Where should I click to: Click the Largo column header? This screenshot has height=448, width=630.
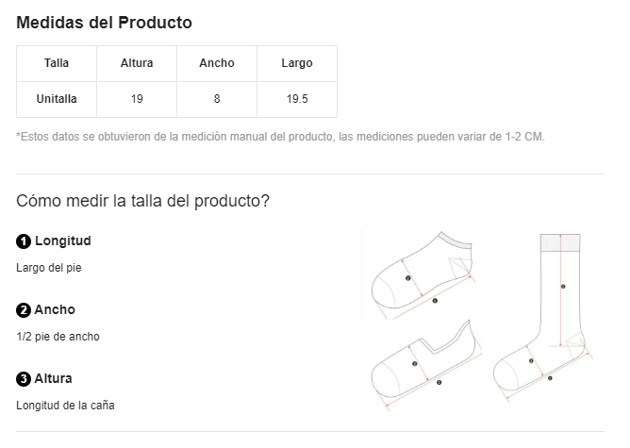297,64
